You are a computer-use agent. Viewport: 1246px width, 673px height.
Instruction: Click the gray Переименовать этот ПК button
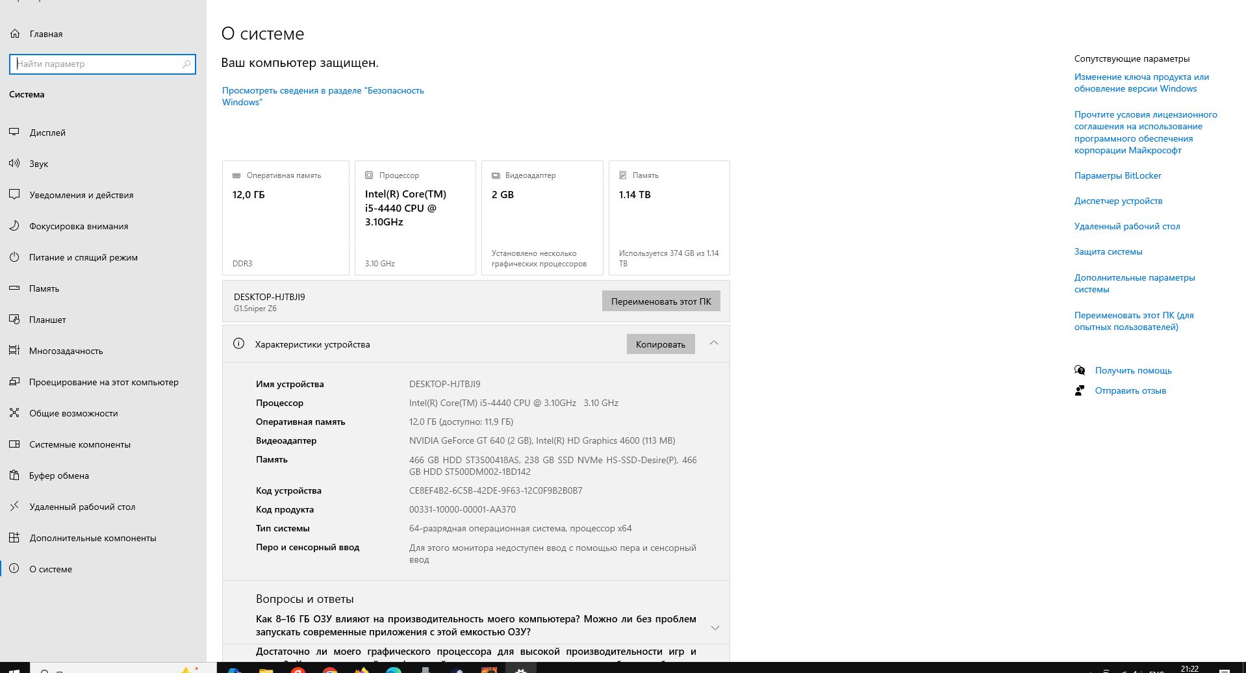[661, 301]
